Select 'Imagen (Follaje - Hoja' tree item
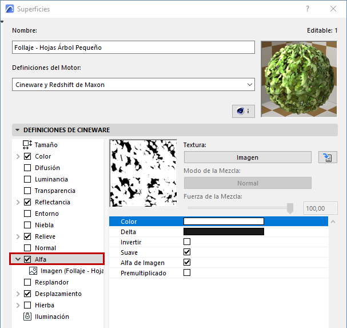The height and width of the screenshot is (328, 347). coord(72,271)
